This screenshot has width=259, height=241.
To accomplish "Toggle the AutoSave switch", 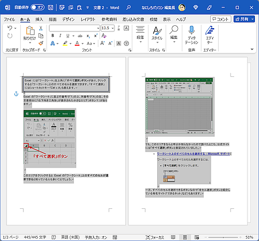I will [x=37, y=7].
